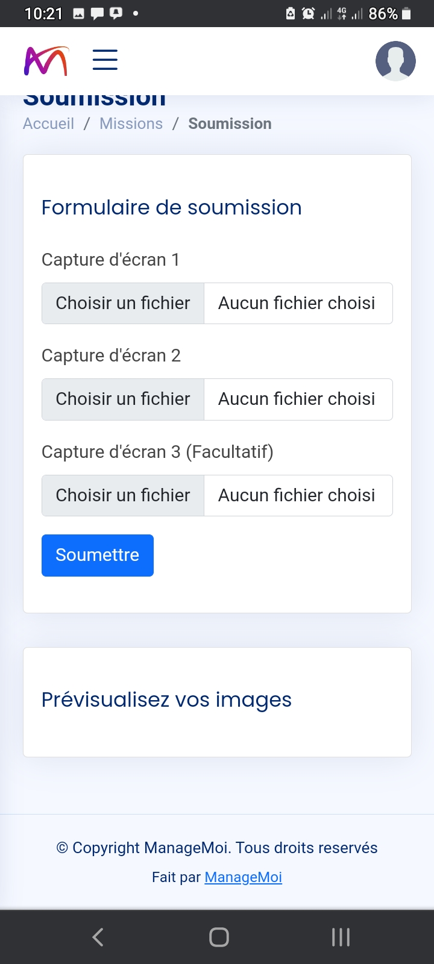Image resolution: width=434 pixels, height=964 pixels.
Task: Tap the ManageMoi logo
Action: tap(46, 61)
